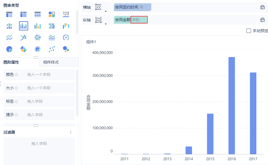Select the area chart type icon

[52, 38]
